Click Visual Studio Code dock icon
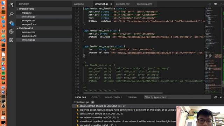 3,40
